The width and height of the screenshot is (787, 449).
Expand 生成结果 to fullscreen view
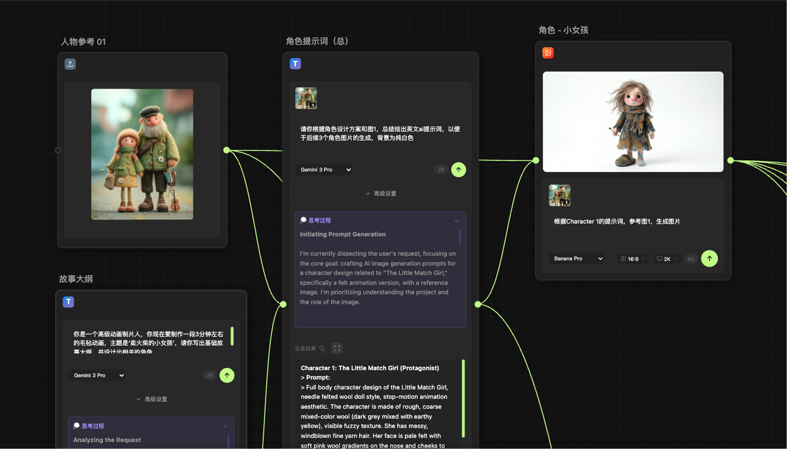[337, 348]
